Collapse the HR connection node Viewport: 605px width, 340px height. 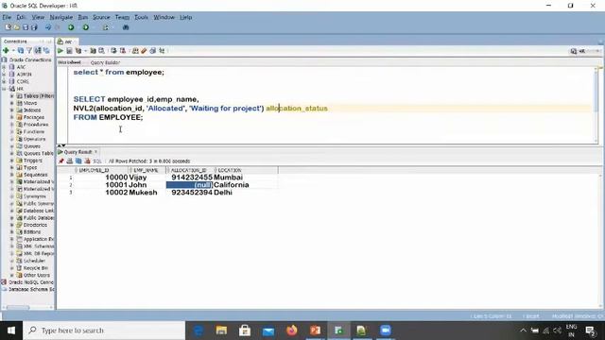4,89
